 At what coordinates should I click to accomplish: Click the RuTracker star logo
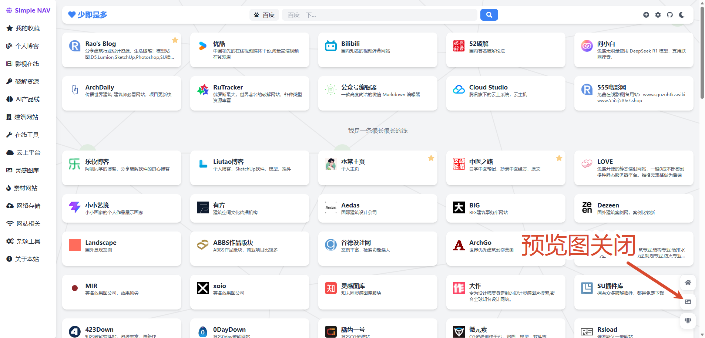(x=202, y=89)
